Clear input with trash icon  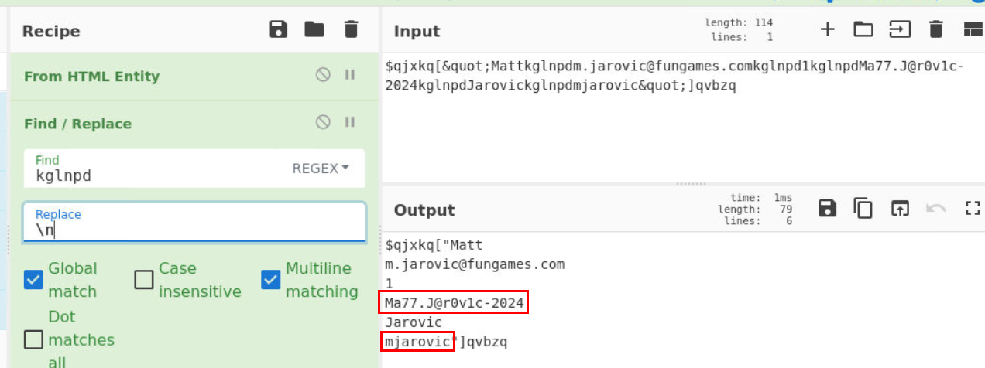click(x=935, y=30)
